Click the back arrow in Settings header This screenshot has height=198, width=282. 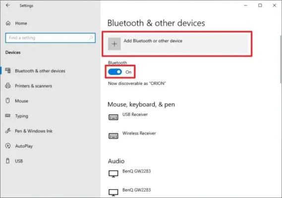[x=8, y=5]
